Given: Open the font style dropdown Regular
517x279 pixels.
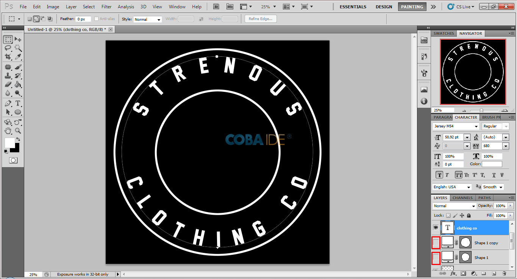Looking at the screenshot, I should click(x=495, y=126).
